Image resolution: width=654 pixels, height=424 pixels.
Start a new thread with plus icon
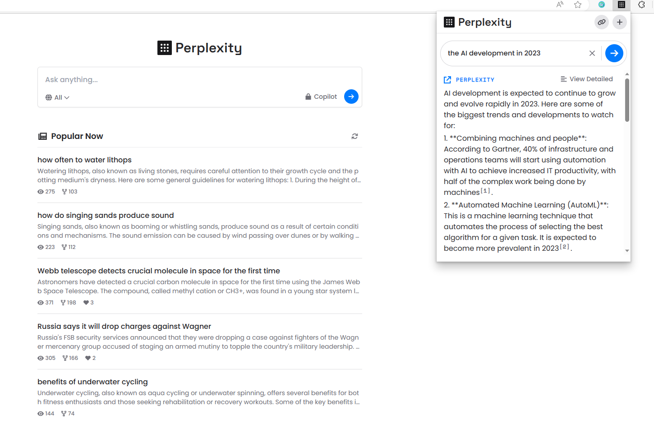620,22
